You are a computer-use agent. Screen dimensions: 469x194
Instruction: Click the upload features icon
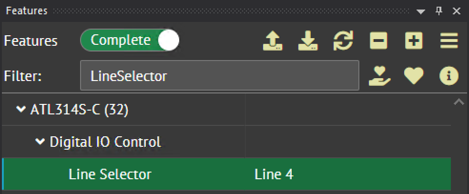click(273, 41)
